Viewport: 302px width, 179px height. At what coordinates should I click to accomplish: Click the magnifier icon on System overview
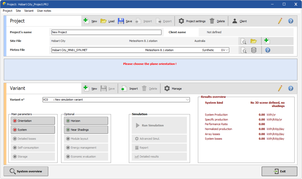point(13,171)
